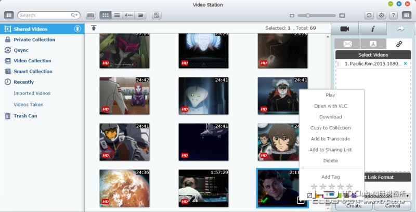This screenshot has height=212, width=416.
Task: Choose Open with VLC
Action: [331, 105]
